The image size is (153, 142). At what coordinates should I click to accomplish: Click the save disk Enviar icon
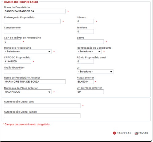(x=136, y=133)
